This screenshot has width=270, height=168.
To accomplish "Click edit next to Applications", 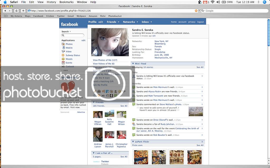I will (x=83, y=40).
